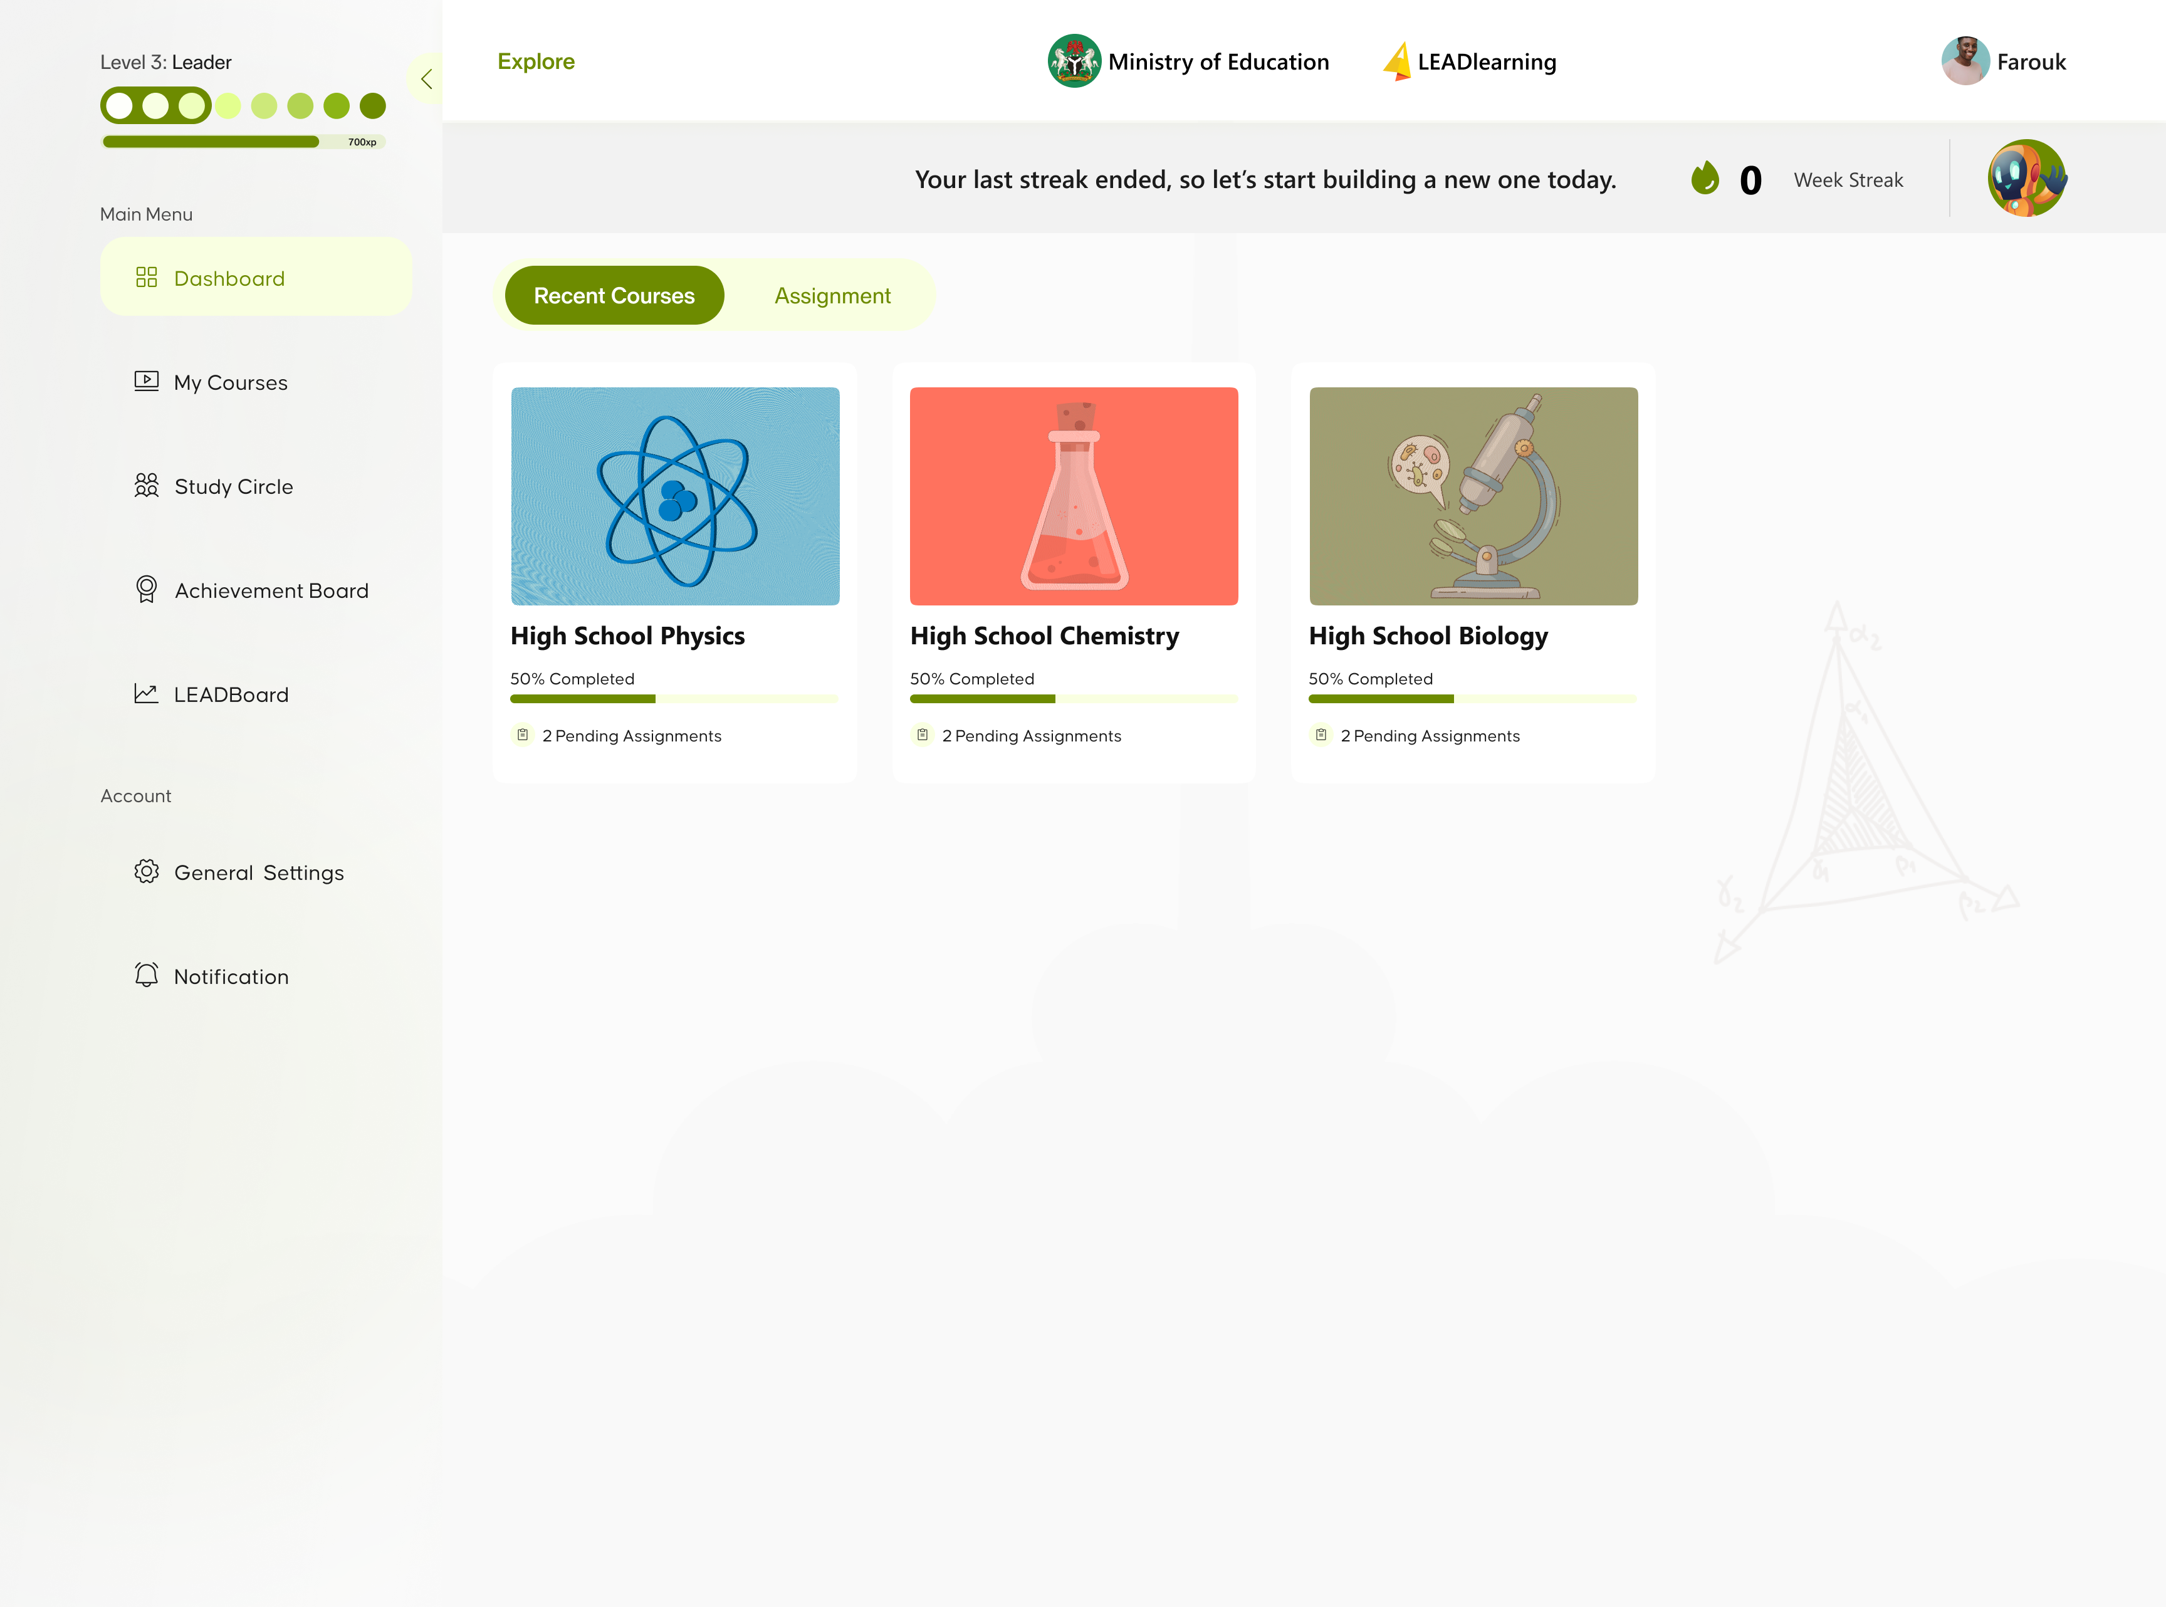Click the Dashboard grid icon
The image size is (2166, 1607).
(x=147, y=277)
